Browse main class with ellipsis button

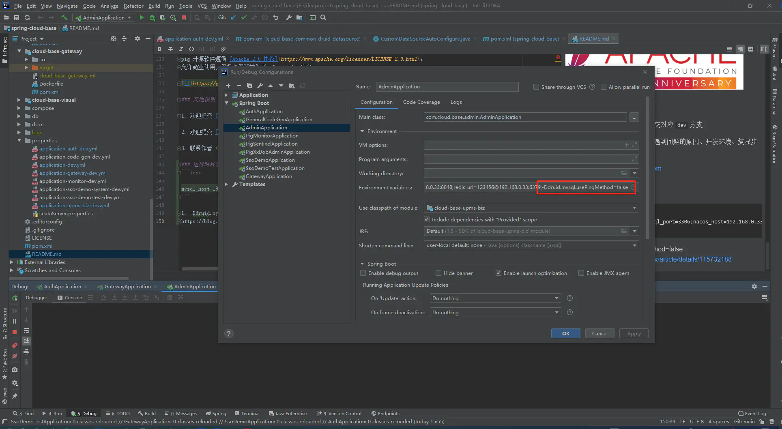[x=634, y=117]
